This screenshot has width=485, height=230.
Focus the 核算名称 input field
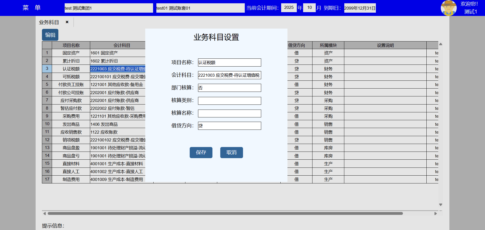tap(229, 113)
